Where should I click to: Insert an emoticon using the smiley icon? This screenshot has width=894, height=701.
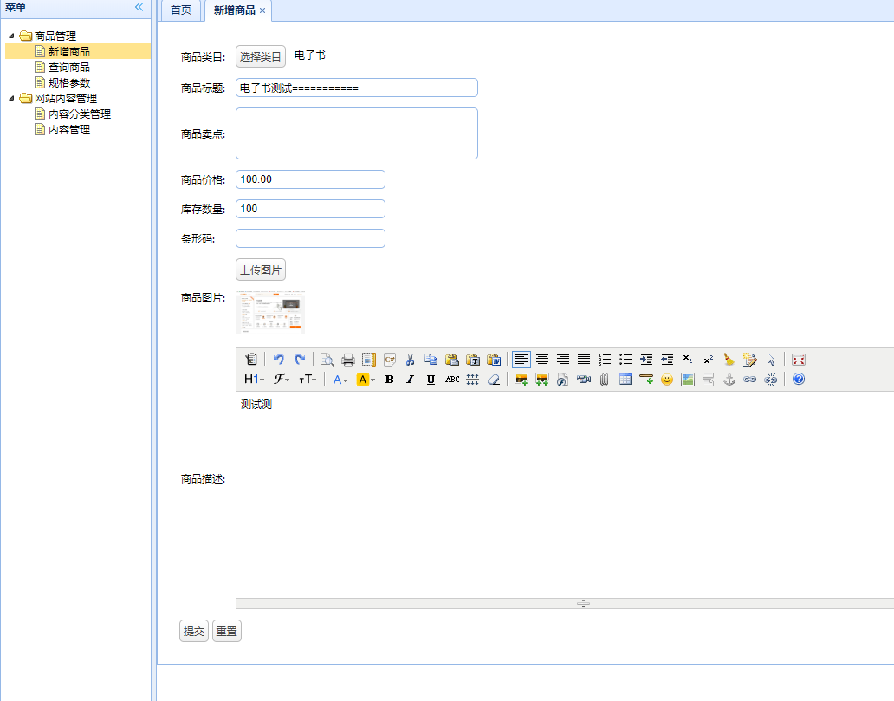(667, 380)
